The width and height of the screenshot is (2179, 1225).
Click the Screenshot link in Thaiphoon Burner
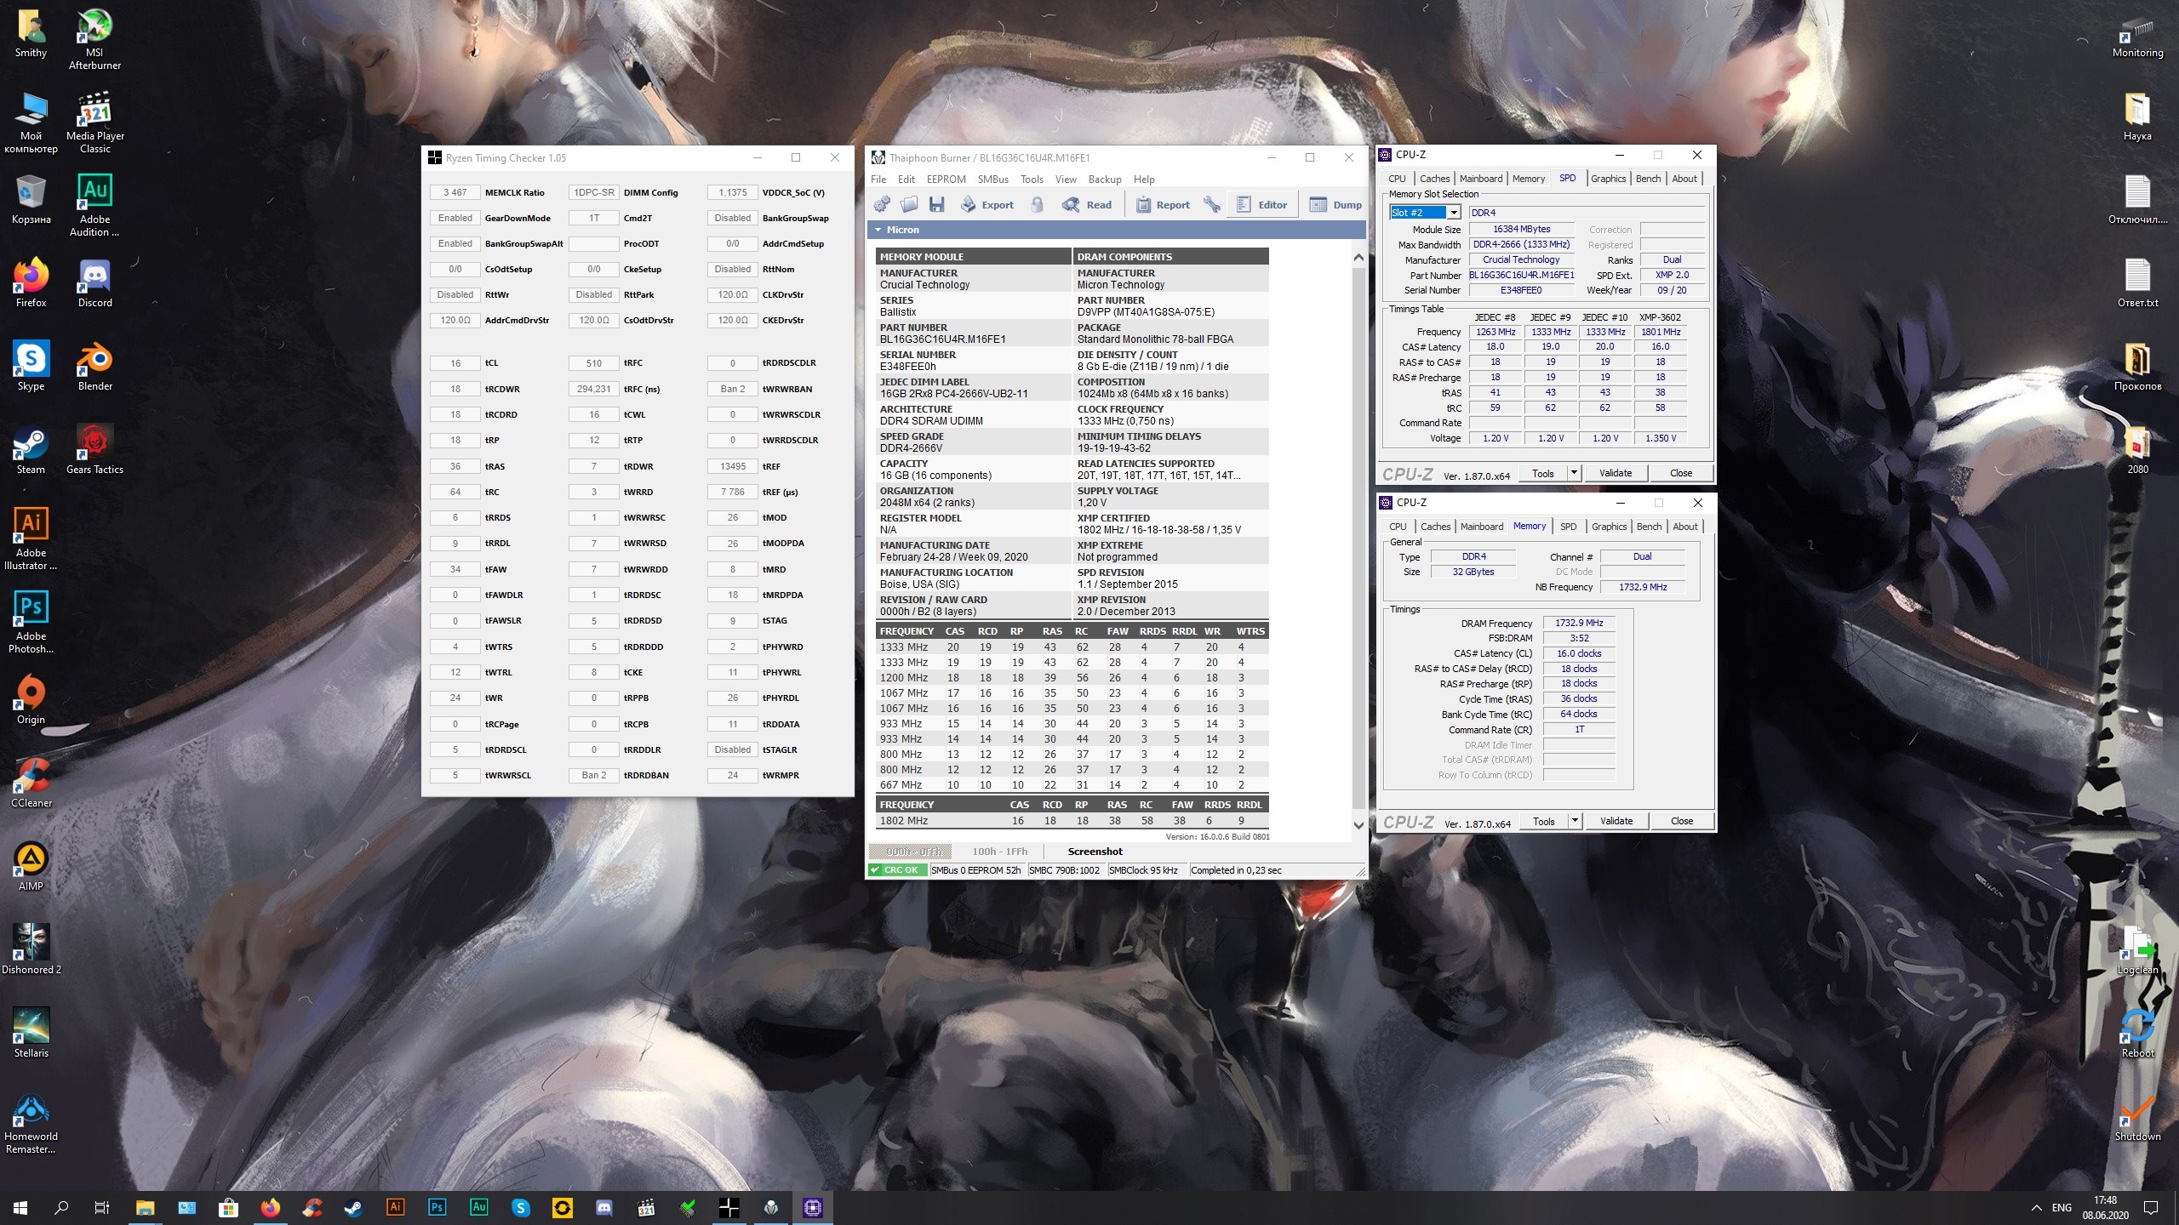(x=1095, y=851)
